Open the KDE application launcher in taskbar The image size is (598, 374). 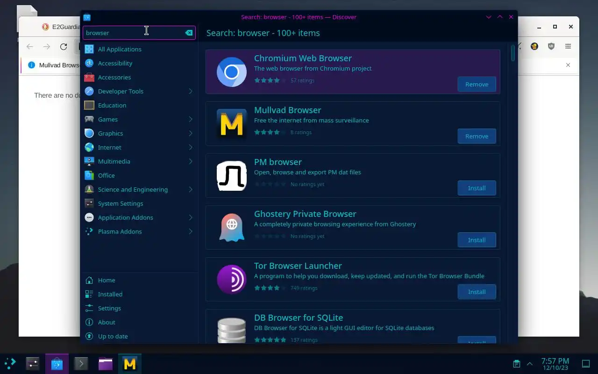pos(10,363)
